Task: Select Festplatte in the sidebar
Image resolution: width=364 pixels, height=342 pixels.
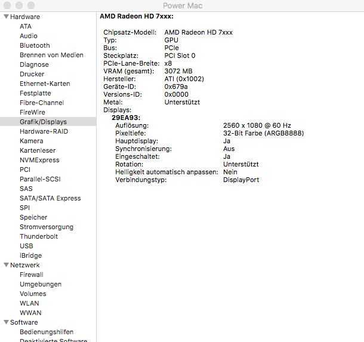Action: (x=35, y=93)
